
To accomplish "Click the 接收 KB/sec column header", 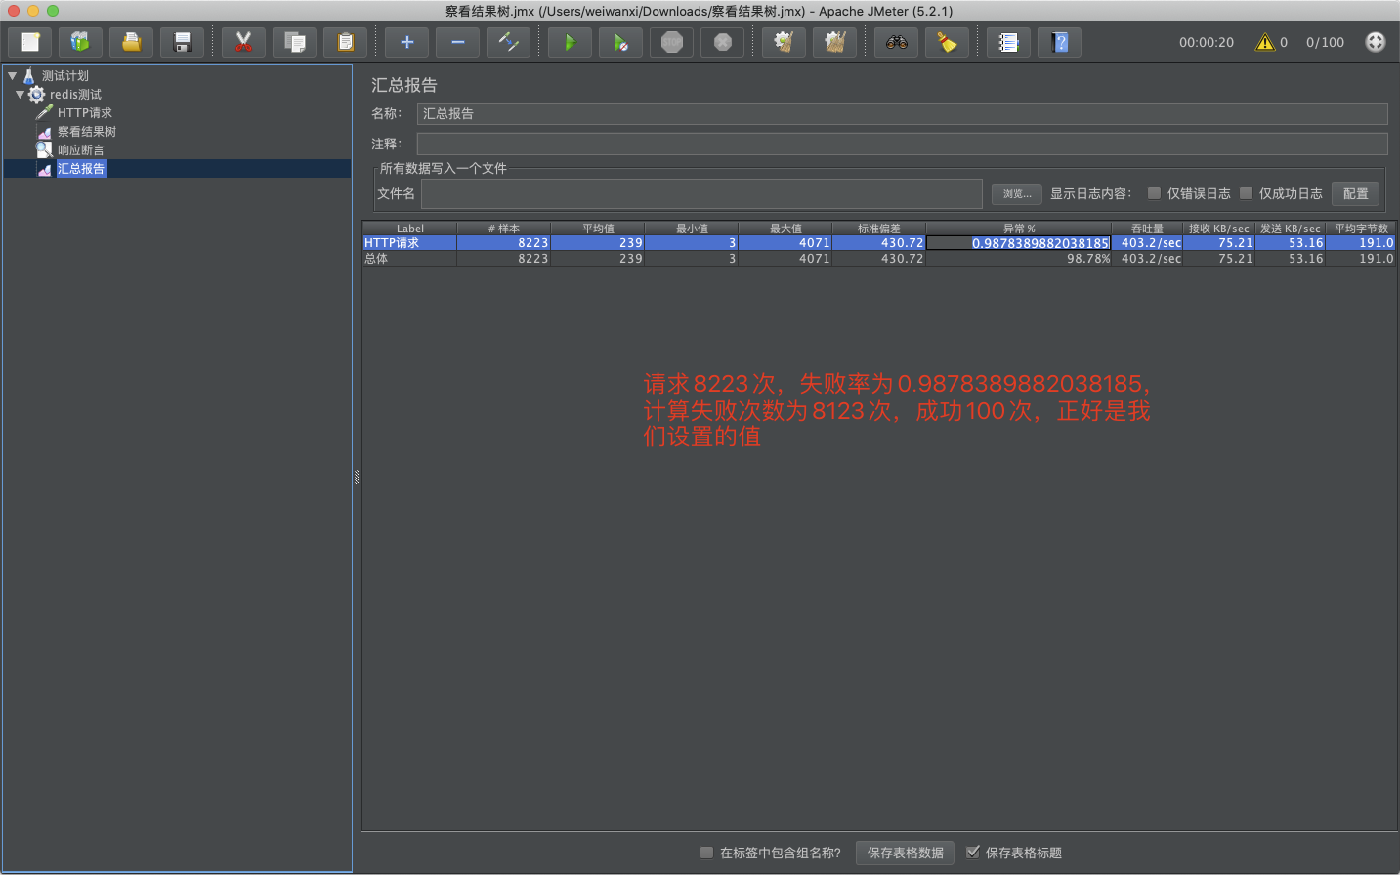I will click(1219, 229).
